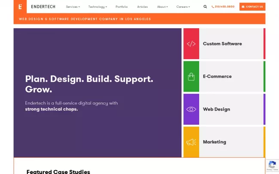
Task: Expand the Services dropdown menu
Action: coord(73,7)
